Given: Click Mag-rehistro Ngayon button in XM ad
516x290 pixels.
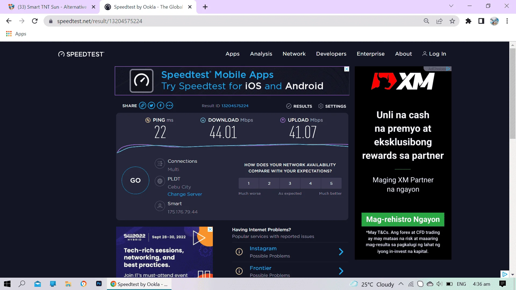Looking at the screenshot, I should click(x=403, y=219).
